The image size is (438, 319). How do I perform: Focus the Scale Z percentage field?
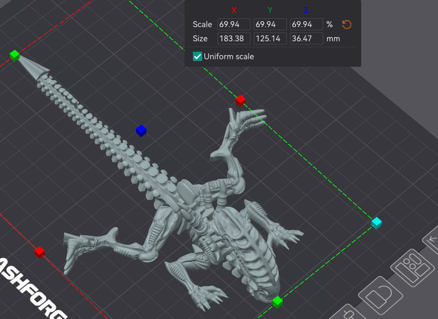click(306, 24)
